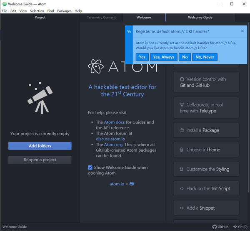Open the View menu
The width and height of the screenshot is (250, 231).
tap(23, 11)
